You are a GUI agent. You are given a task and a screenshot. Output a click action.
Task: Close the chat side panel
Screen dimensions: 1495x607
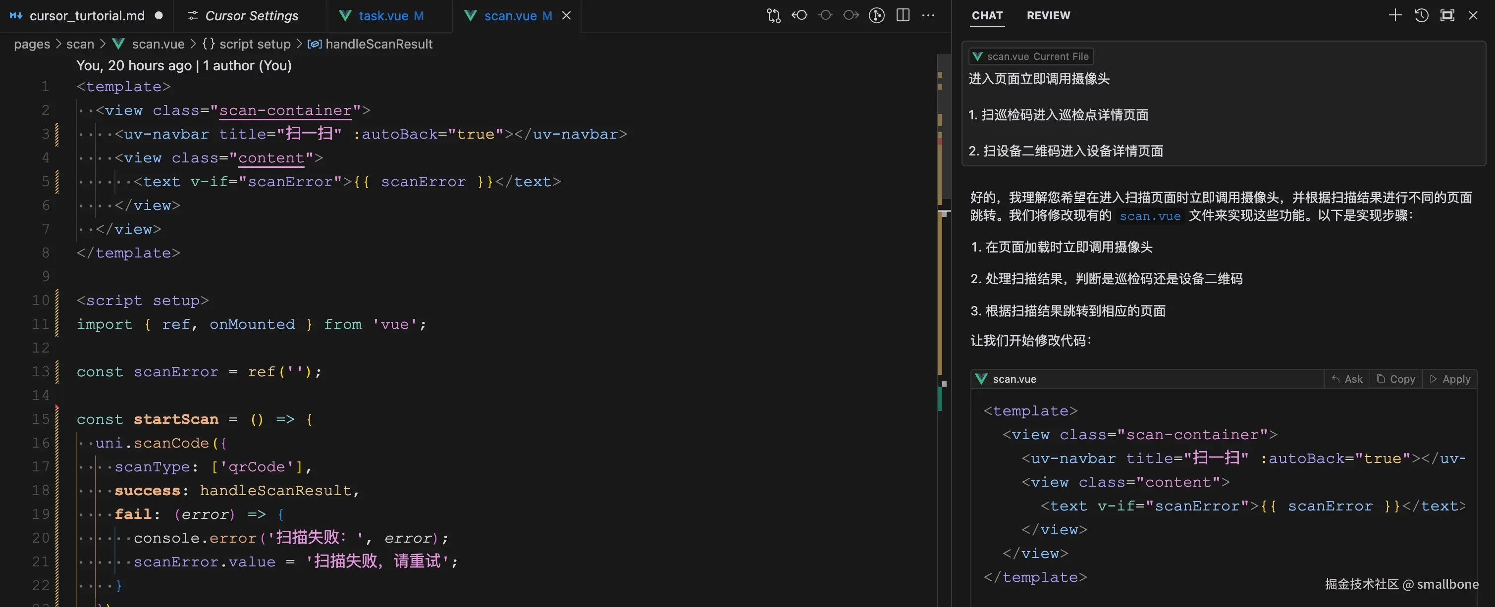coord(1473,16)
